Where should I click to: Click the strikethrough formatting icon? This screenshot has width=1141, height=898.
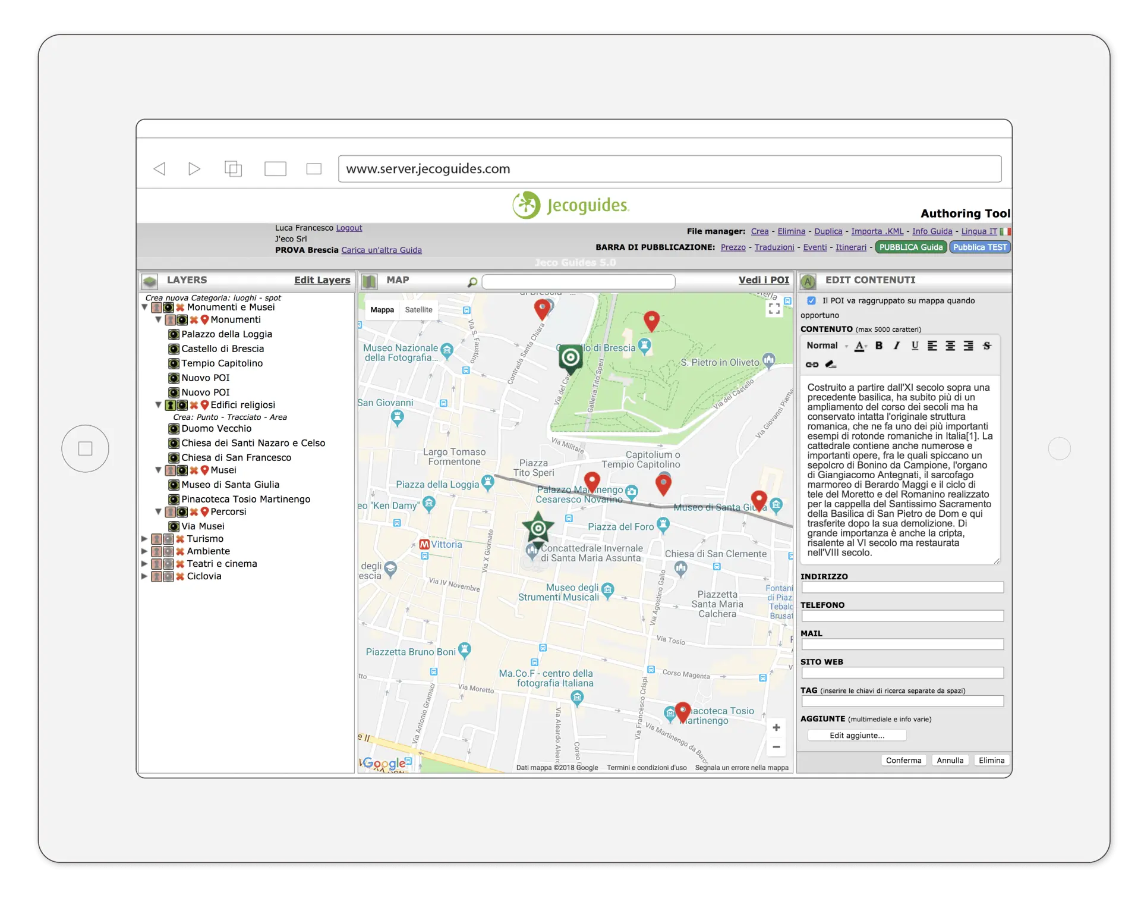986,346
